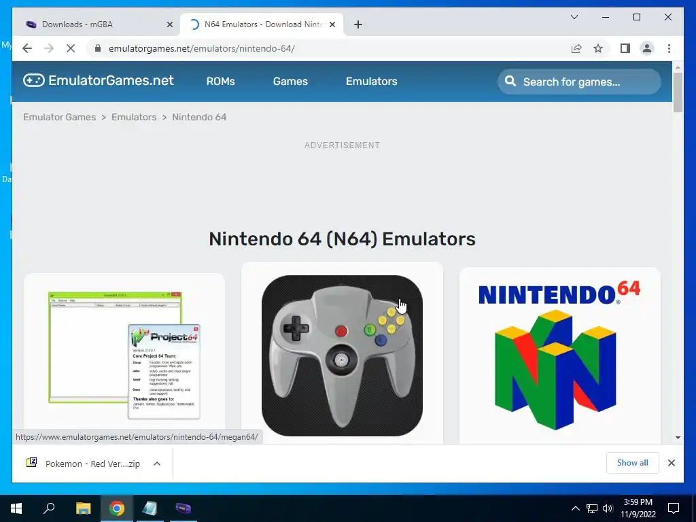Open File Explorer from taskbar
The image size is (696, 522).
point(83,508)
